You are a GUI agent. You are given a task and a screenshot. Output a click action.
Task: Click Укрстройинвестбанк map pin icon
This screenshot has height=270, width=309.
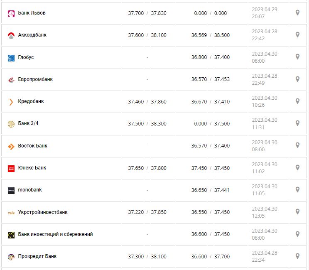pos(297,212)
